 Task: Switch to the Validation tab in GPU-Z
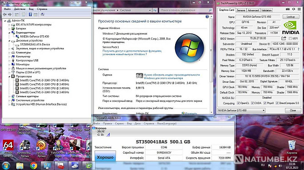266,10
